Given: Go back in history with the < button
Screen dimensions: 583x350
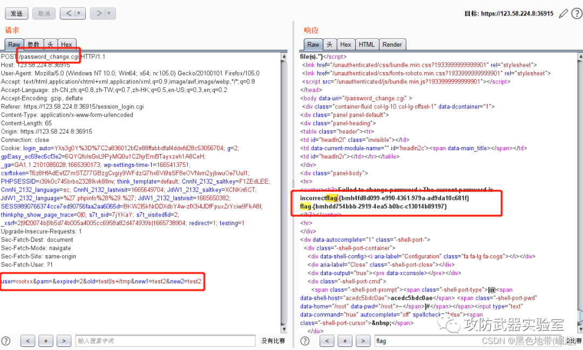Looking at the screenshot, I should [x=69, y=13].
